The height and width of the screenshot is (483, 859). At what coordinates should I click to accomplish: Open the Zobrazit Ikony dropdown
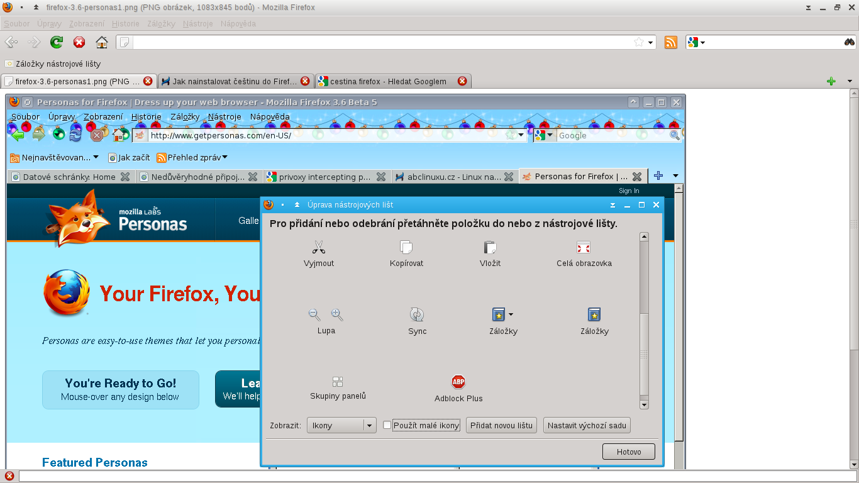tap(341, 426)
